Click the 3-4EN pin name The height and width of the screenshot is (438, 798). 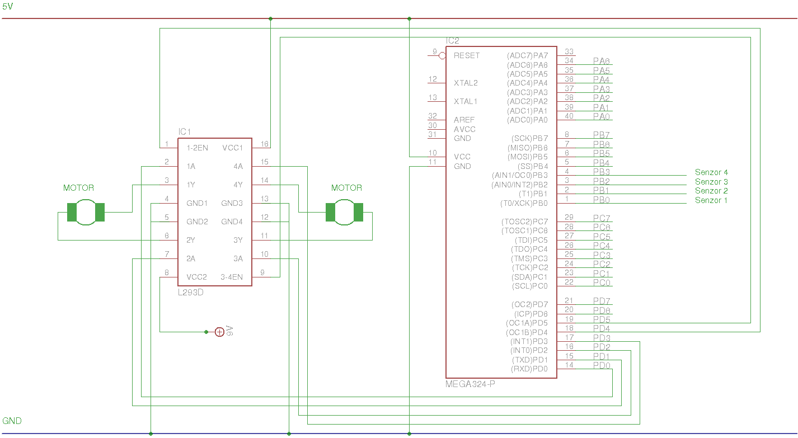pyautogui.click(x=232, y=277)
